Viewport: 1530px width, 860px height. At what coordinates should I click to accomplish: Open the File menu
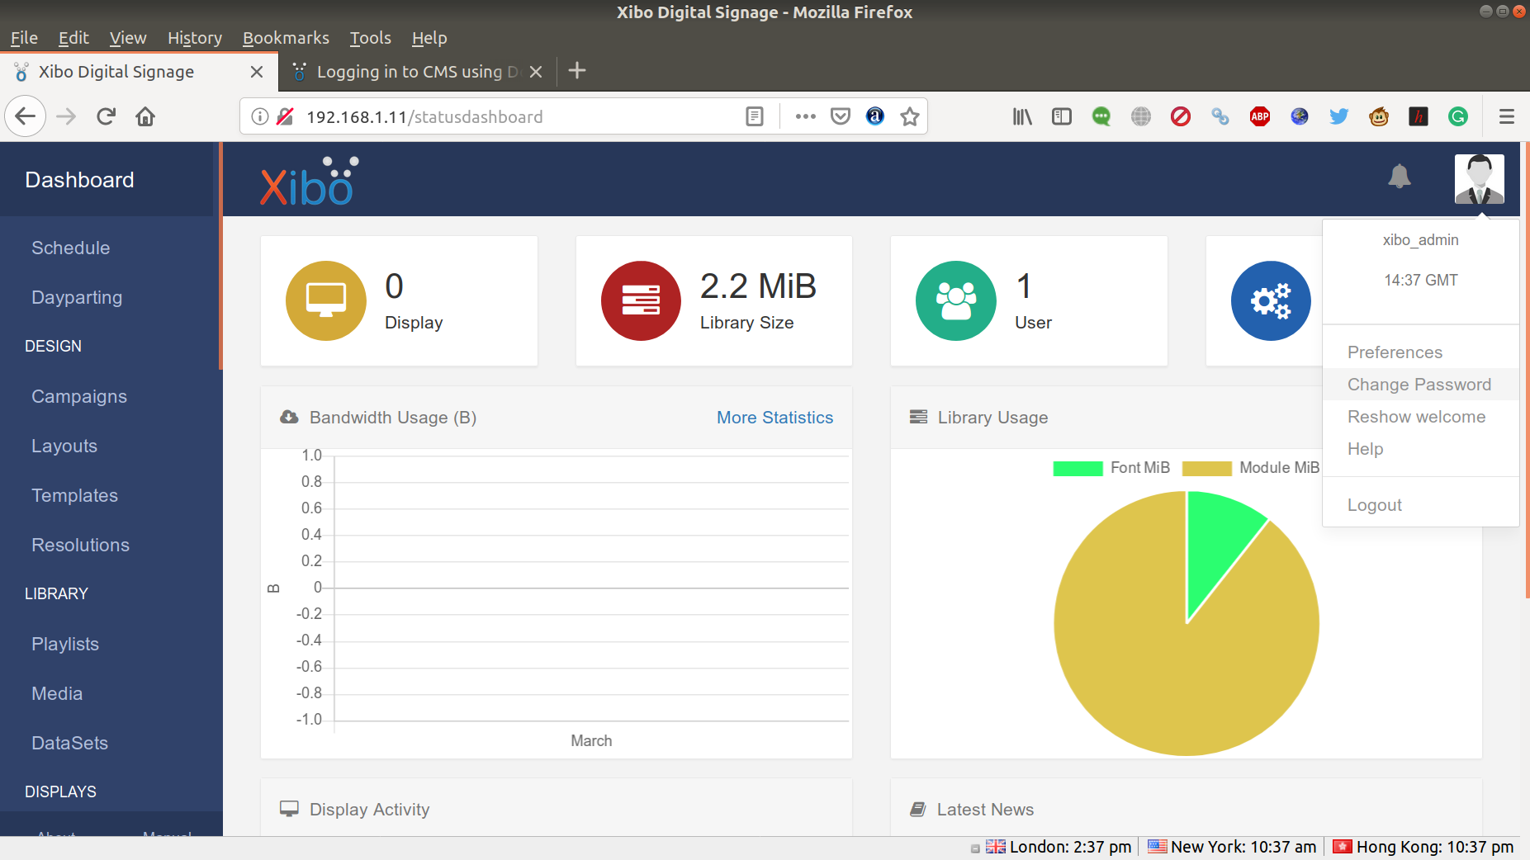coord(24,38)
